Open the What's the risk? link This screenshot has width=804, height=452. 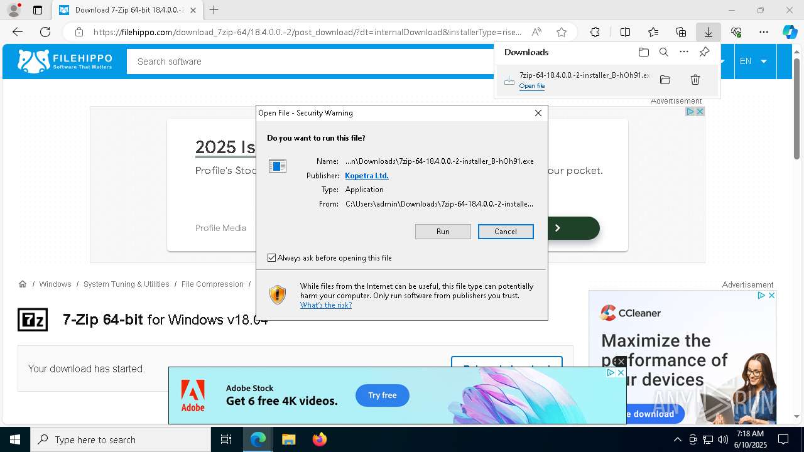(x=326, y=305)
